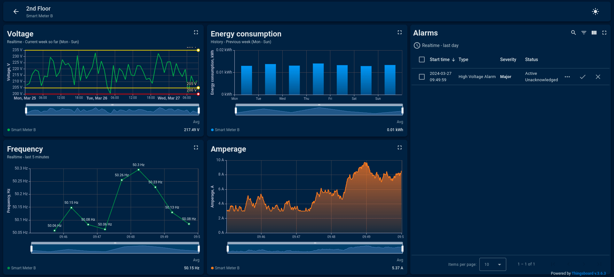
Task: Expand Voltage widget to fullscreen
Action: point(196,32)
